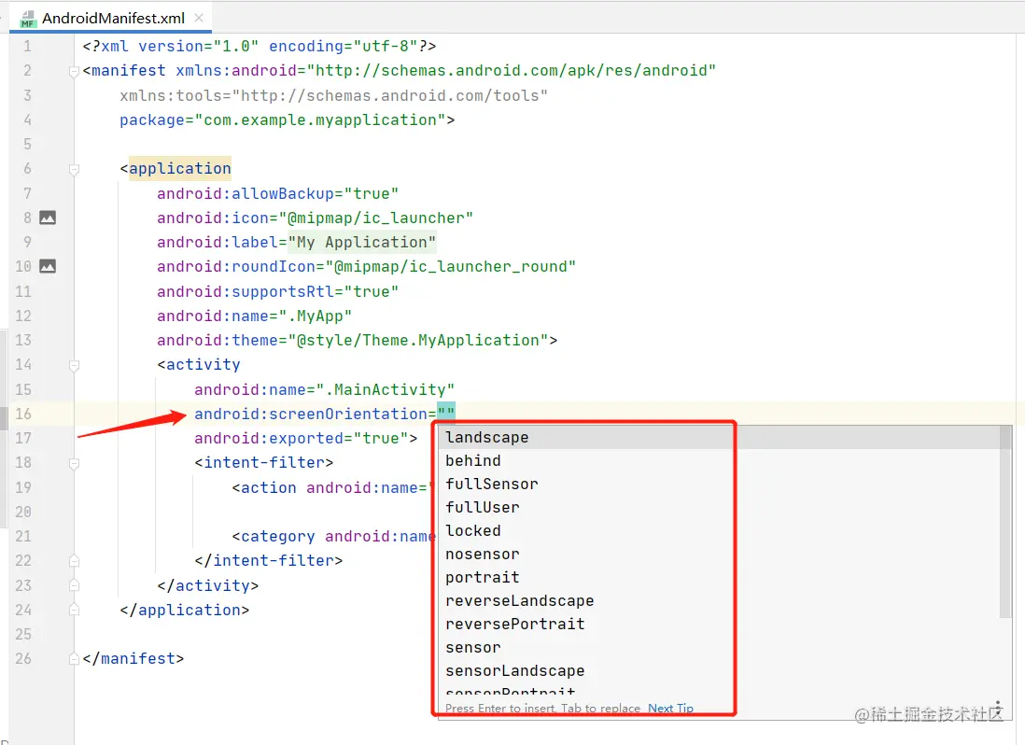
Task: Click inside the screenOrientation empty quotes
Action: 446,414
